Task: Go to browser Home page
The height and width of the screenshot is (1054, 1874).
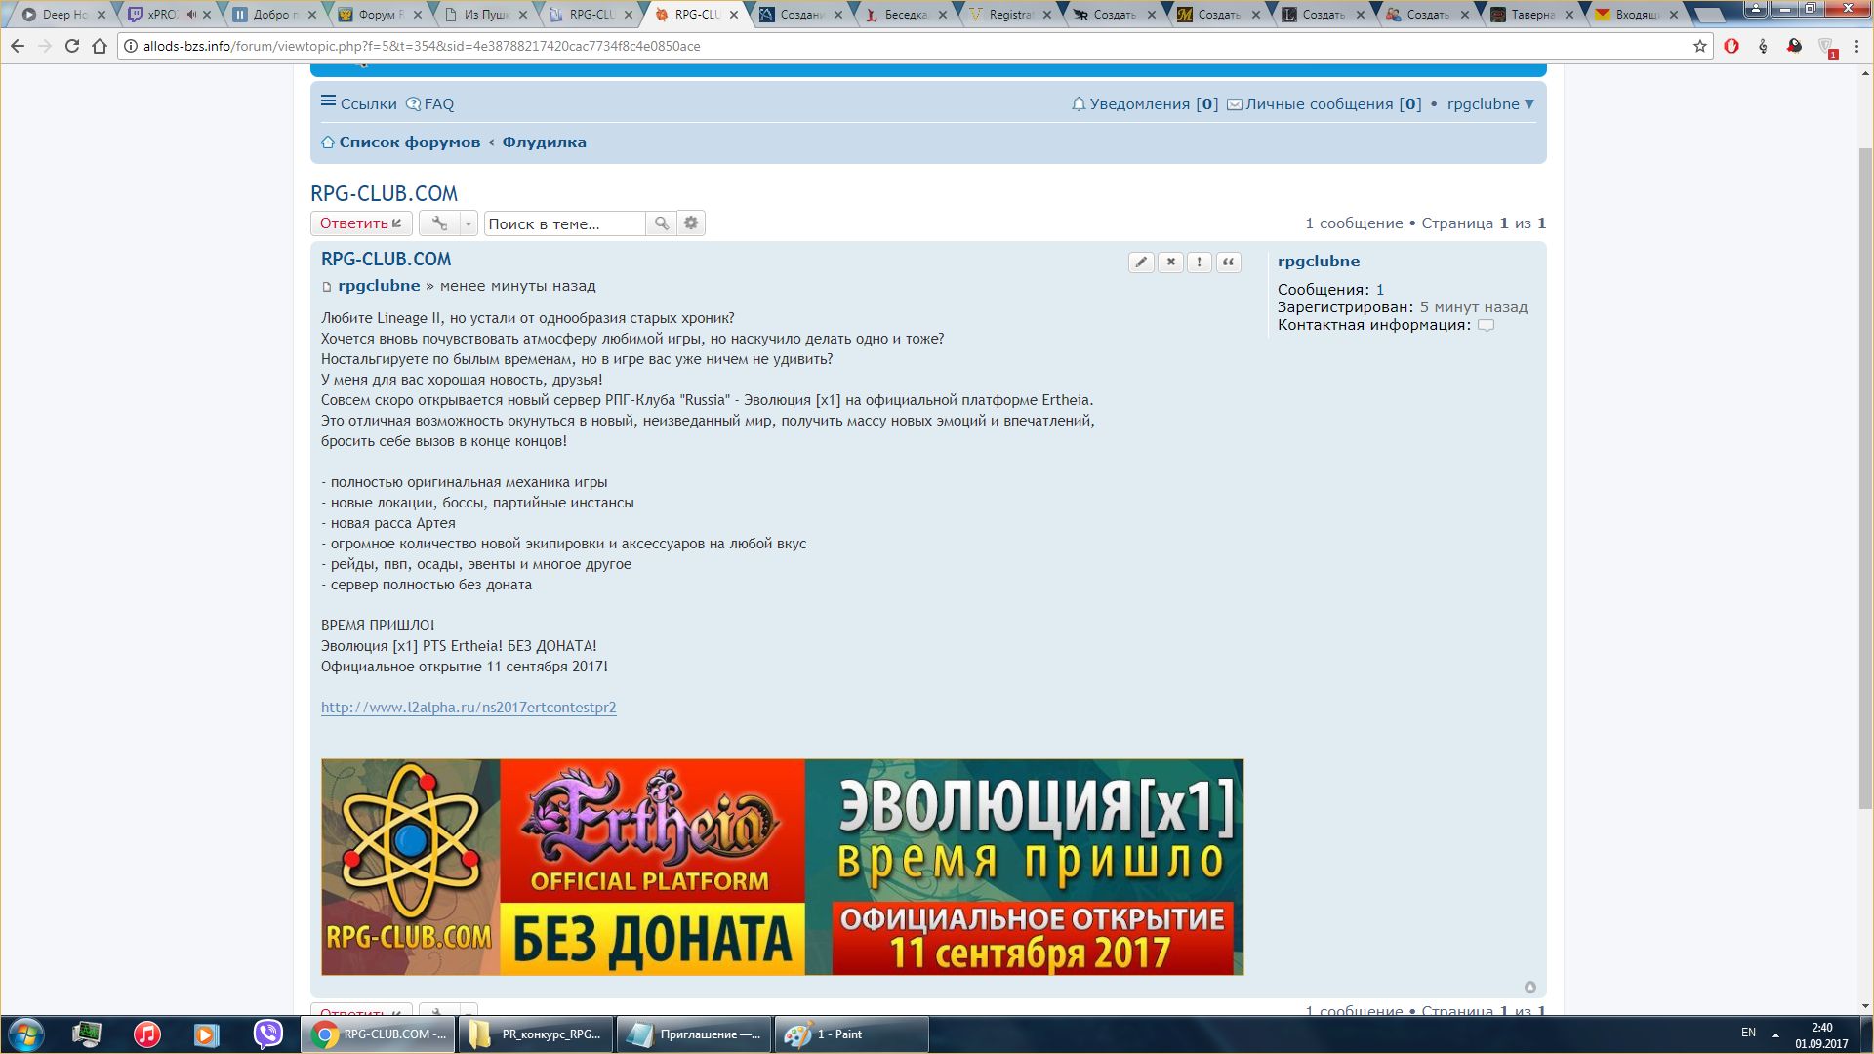Action: point(100,46)
